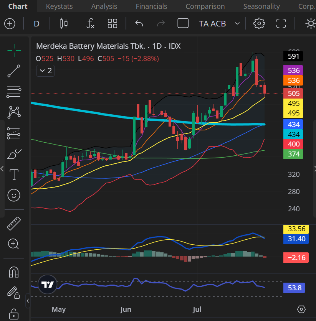The height and width of the screenshot is (321, 316).
Task: Click the L496 low price value
Action: [x=86, y=59]
